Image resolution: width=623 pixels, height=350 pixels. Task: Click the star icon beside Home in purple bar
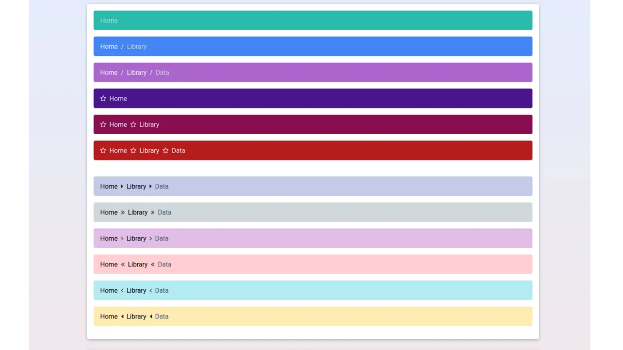coord(103,98)
